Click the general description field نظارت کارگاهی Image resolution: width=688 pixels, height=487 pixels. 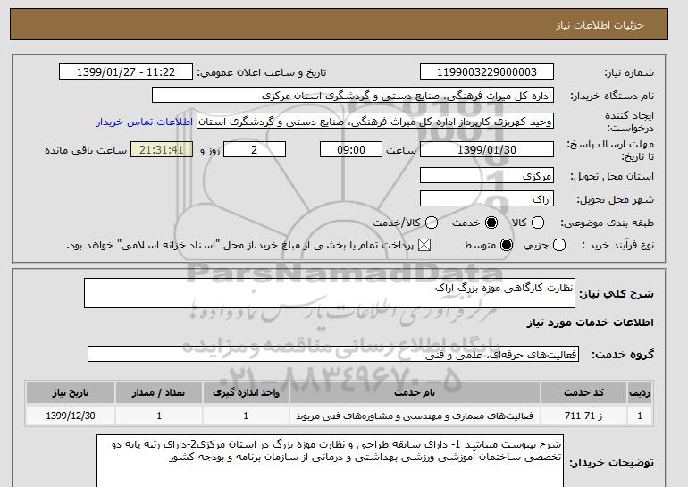point(330,293)
